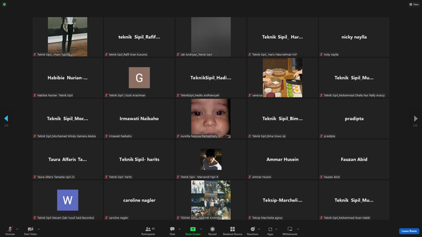Expand chat options arrow beside Chat
The width and height of the screenshot is (422, 237).
click(179, 229)
